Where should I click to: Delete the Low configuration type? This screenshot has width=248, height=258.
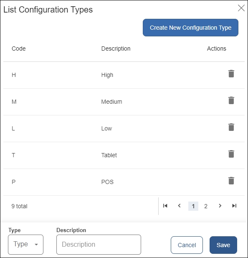tap(231, 127)
